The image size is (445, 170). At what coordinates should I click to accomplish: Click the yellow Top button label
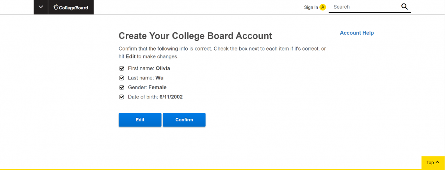pos(430,163)
